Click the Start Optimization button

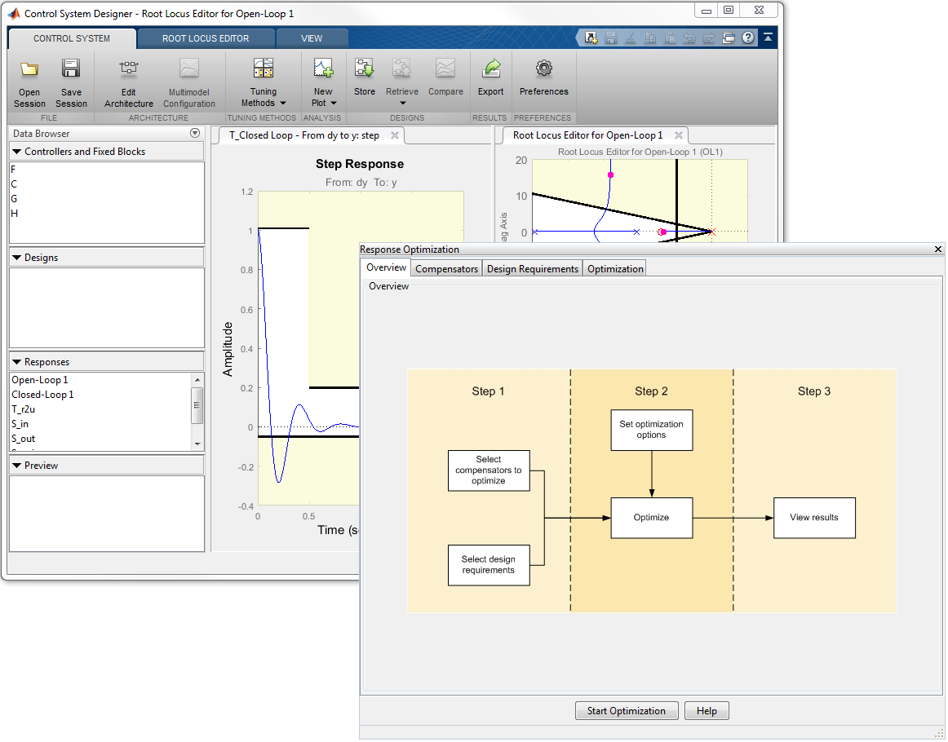(x=627, y=711)
